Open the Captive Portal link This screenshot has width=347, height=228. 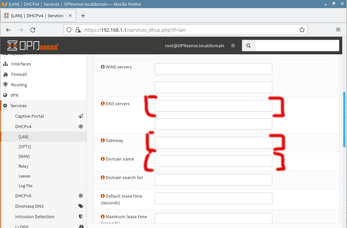[x=29, y=116]
